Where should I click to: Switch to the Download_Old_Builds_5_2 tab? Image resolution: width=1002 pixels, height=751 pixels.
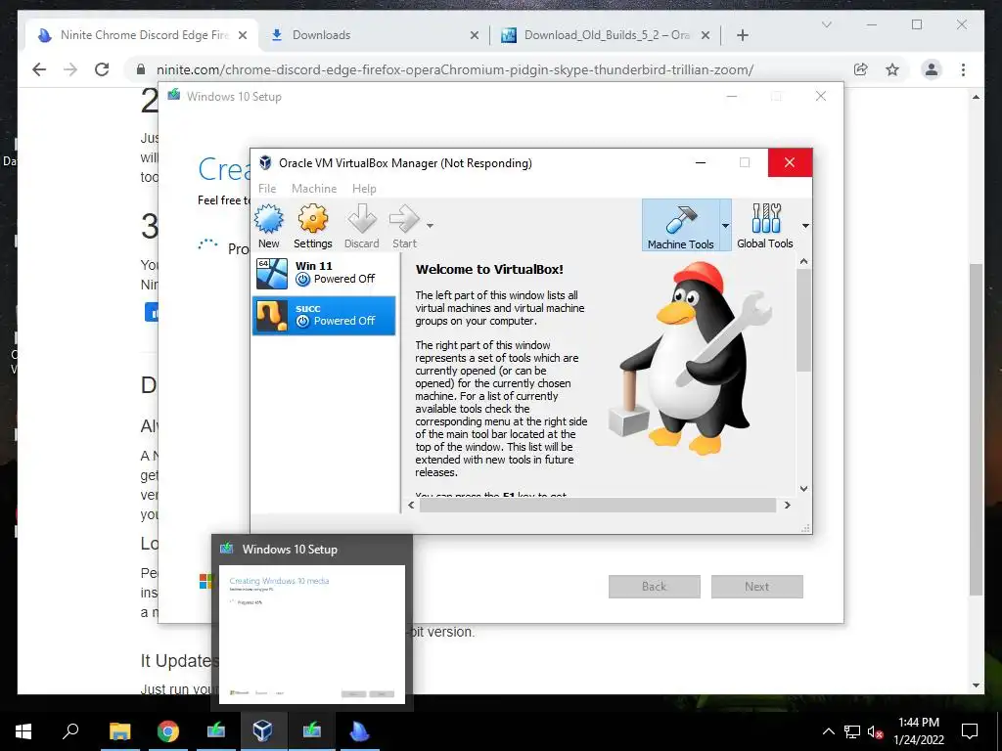[604, 35]
